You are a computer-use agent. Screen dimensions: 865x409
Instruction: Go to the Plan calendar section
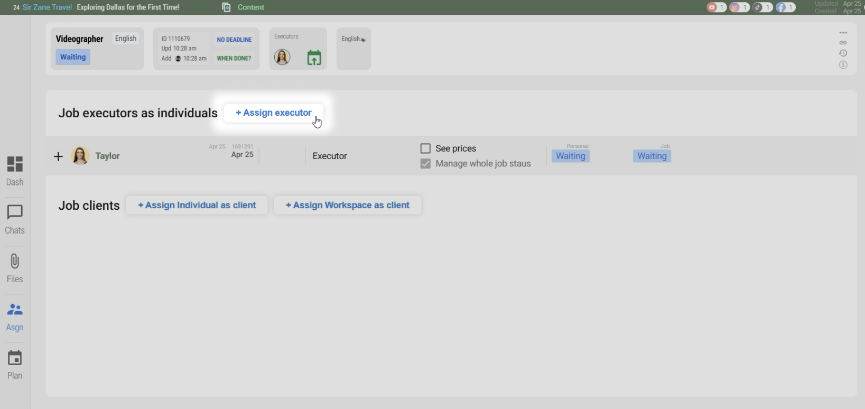[15, 364]
